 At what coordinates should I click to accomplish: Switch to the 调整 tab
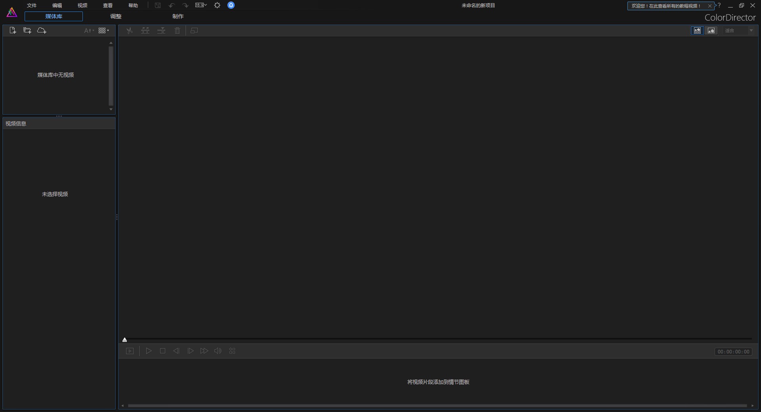pyautogui.click(x=115, y=16)
